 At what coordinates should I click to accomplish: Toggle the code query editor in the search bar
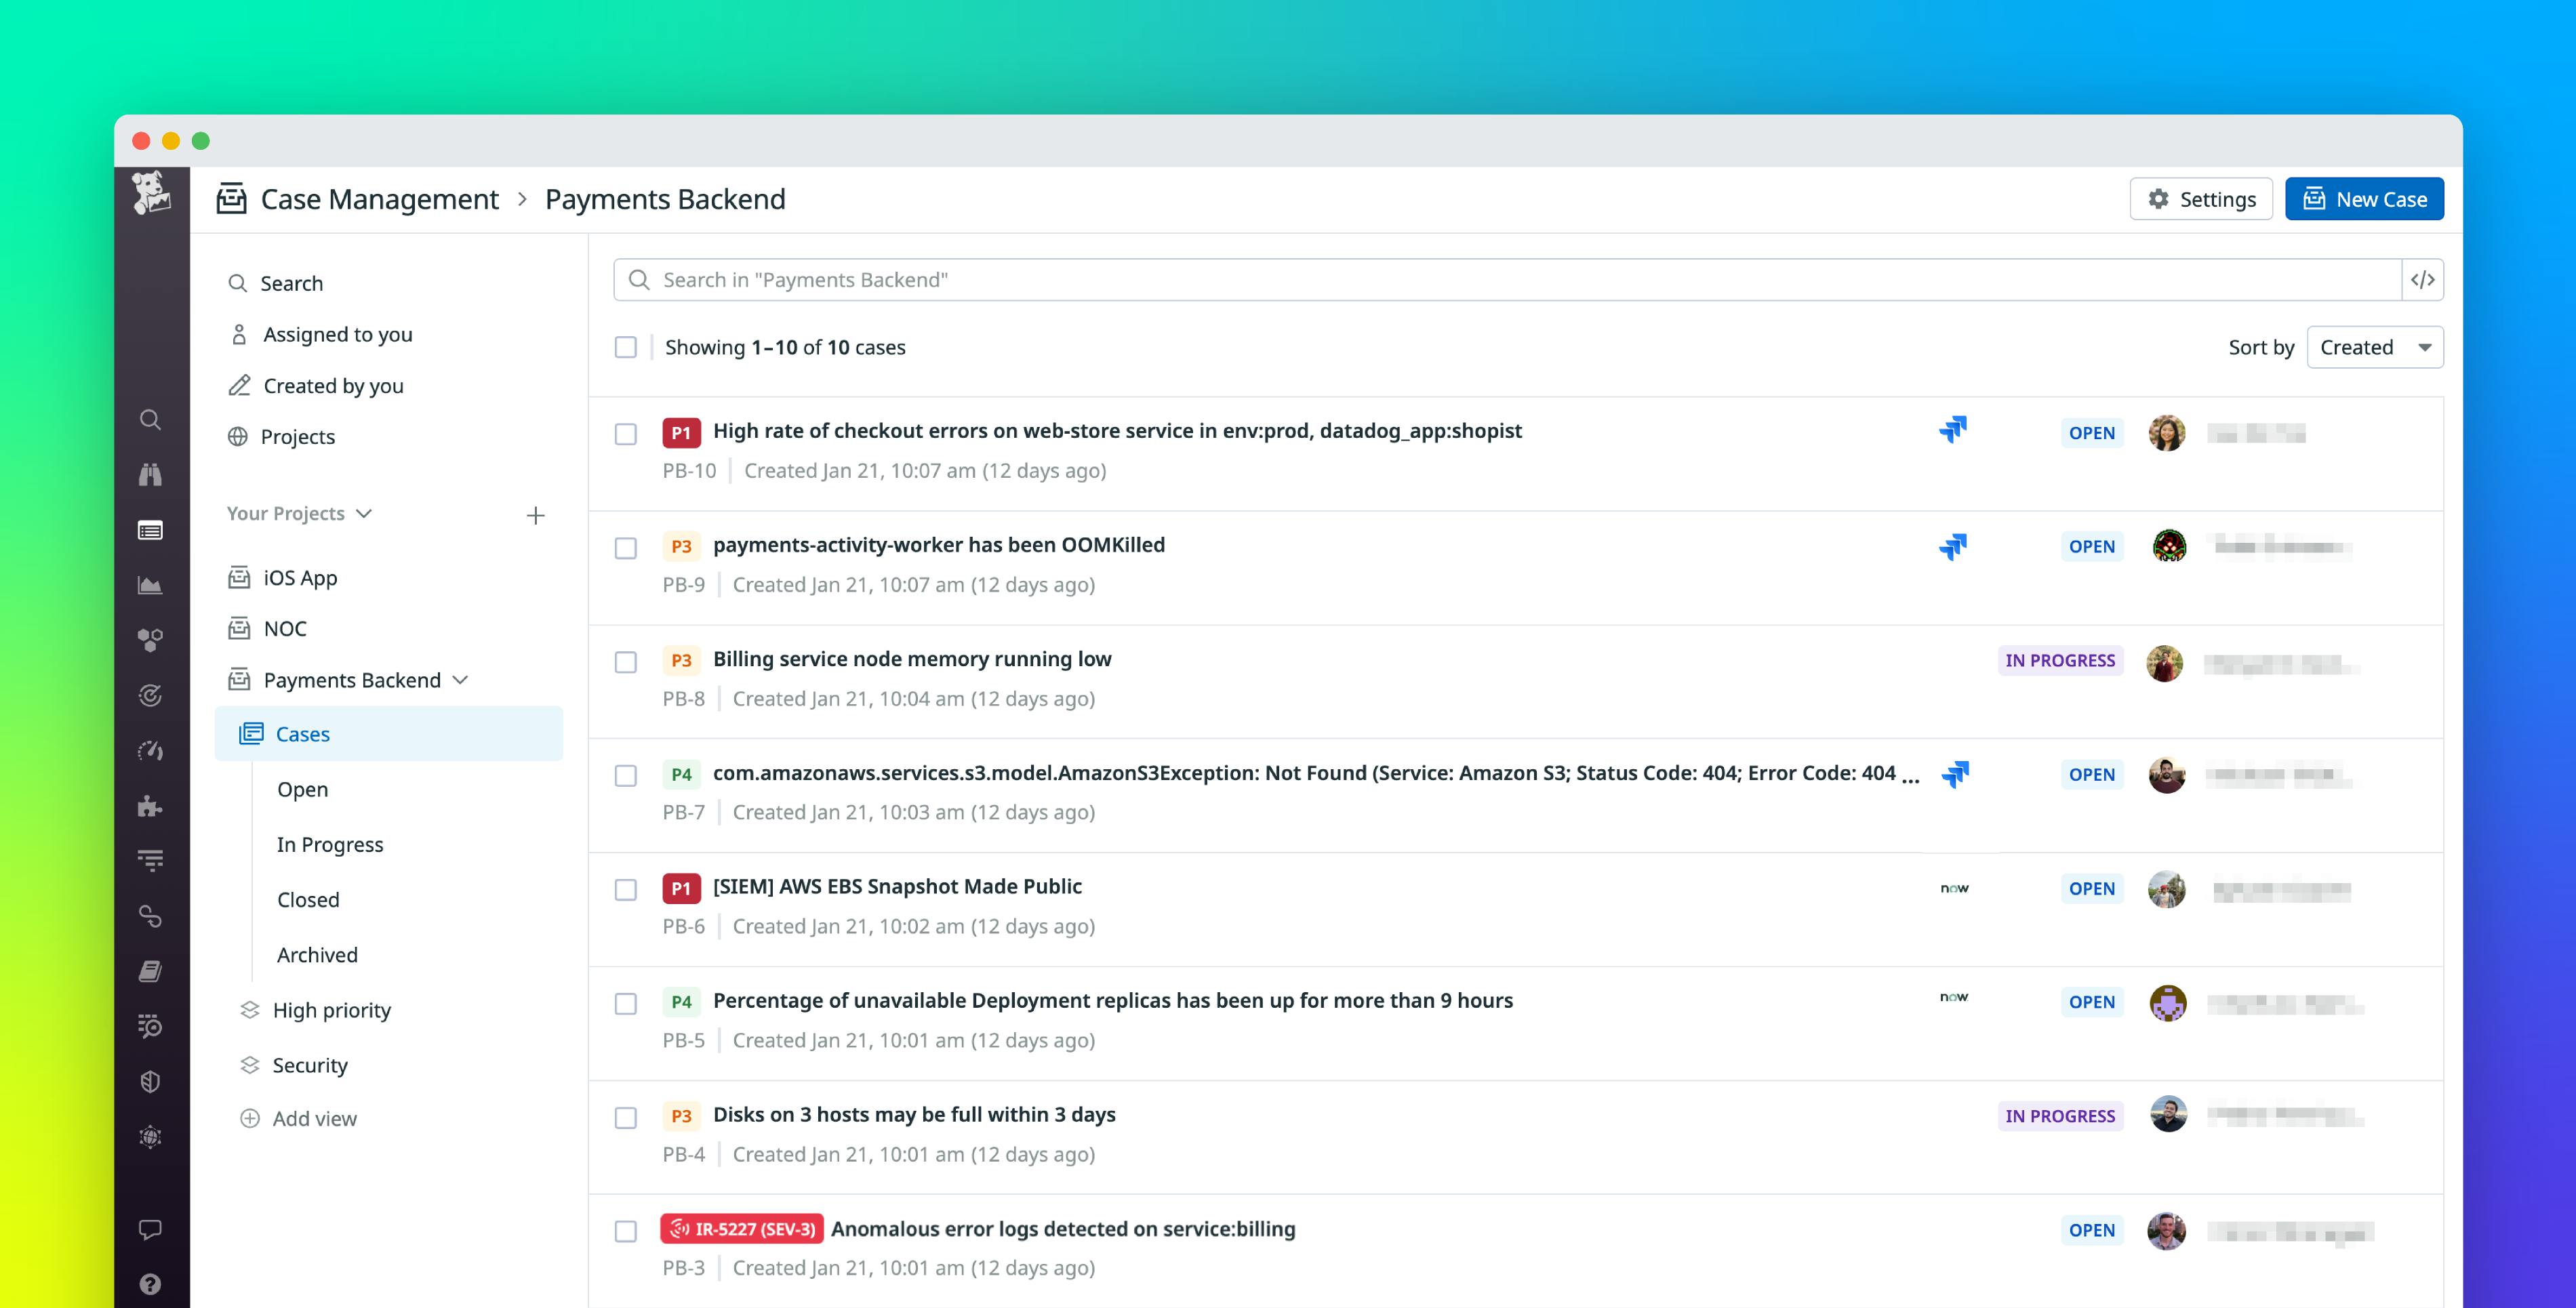coord(2424,279)
